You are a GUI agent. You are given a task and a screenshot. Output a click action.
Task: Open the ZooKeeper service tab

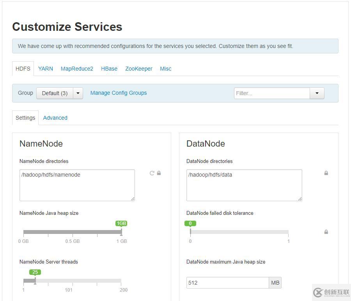(139, 69)
